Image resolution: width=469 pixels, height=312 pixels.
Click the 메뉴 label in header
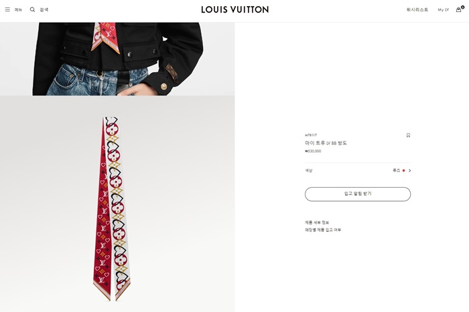(18, 9)
